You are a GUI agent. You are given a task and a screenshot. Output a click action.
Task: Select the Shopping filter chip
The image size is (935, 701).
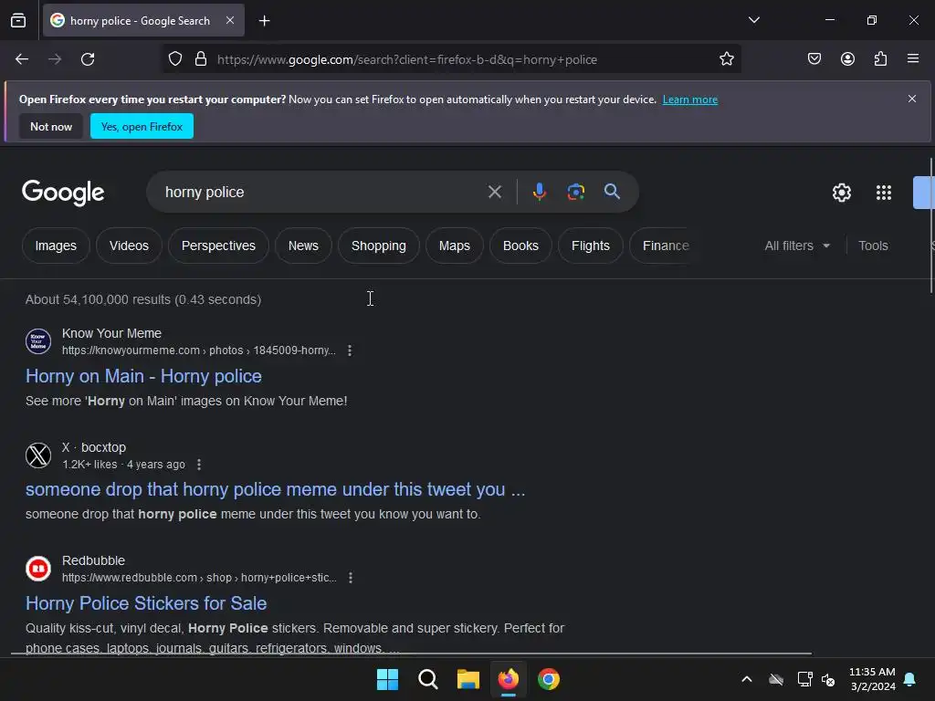(379, 246)
